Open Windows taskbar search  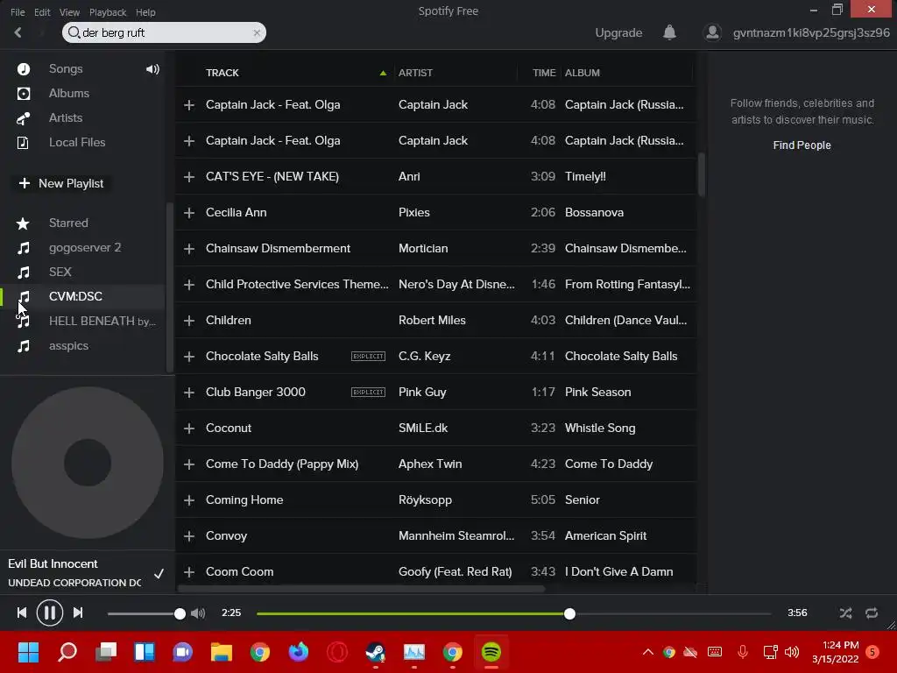[67, 652]
